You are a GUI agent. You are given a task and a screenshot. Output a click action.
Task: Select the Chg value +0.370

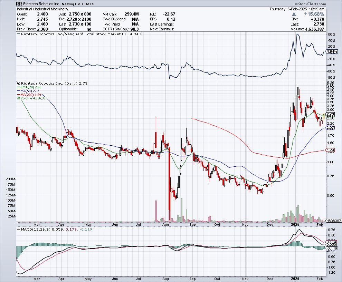[x=317, y=19]
